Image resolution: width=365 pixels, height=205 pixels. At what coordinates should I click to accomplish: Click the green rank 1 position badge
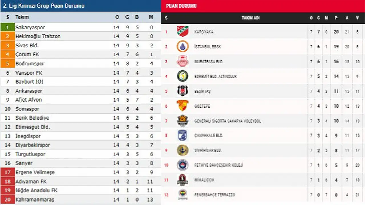coord(8,27)
